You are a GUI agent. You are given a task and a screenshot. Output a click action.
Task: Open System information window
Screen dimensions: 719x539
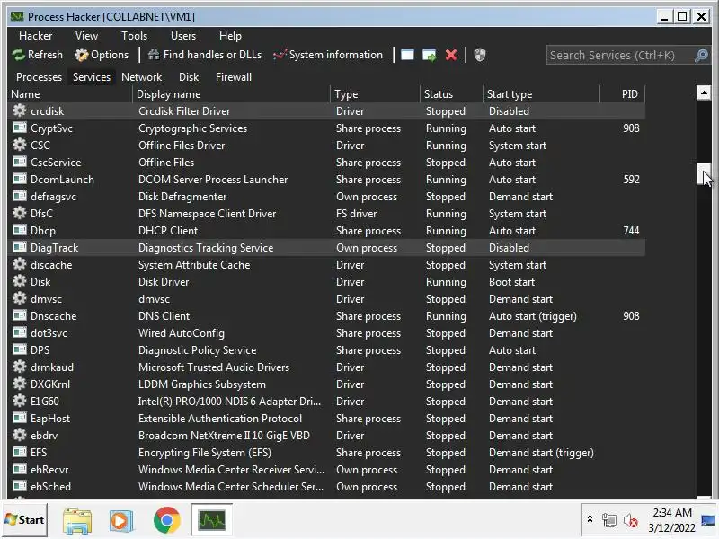[327, 55]
